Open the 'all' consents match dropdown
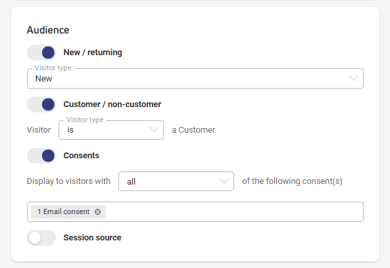Image resolution: width=390 pixels, height=268 pixels. tap(176, 181)
